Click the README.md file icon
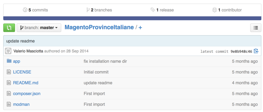The height and width of the screenshot is (112, 263). click(9, 83)
